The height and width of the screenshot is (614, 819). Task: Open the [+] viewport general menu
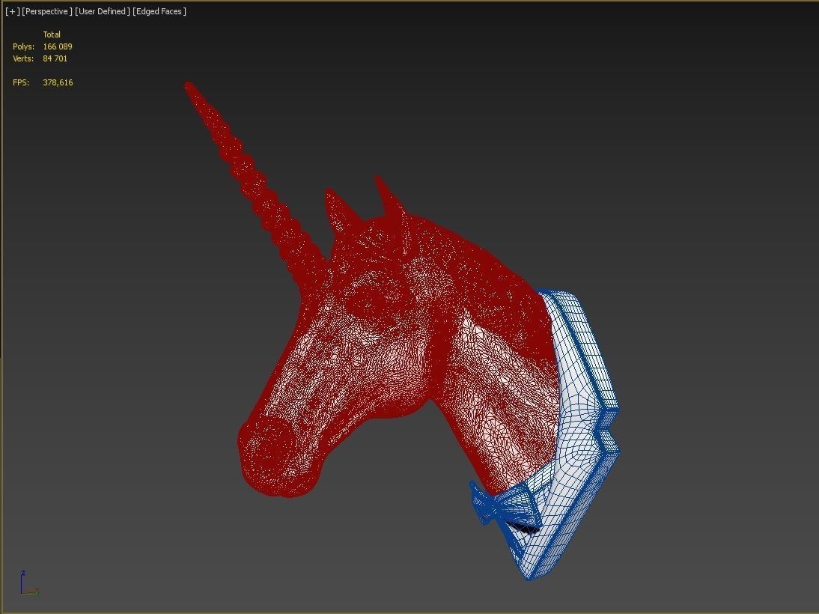click(13, 11)
